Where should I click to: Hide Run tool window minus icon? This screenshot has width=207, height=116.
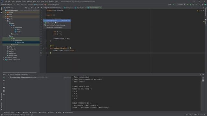click(x=203, y=74)
